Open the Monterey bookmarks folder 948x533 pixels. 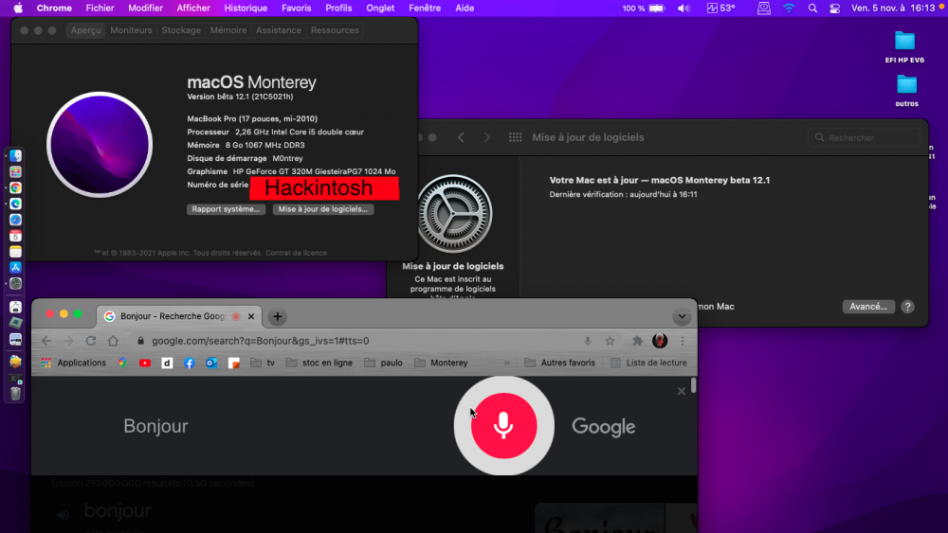click(x=442, y=363)
